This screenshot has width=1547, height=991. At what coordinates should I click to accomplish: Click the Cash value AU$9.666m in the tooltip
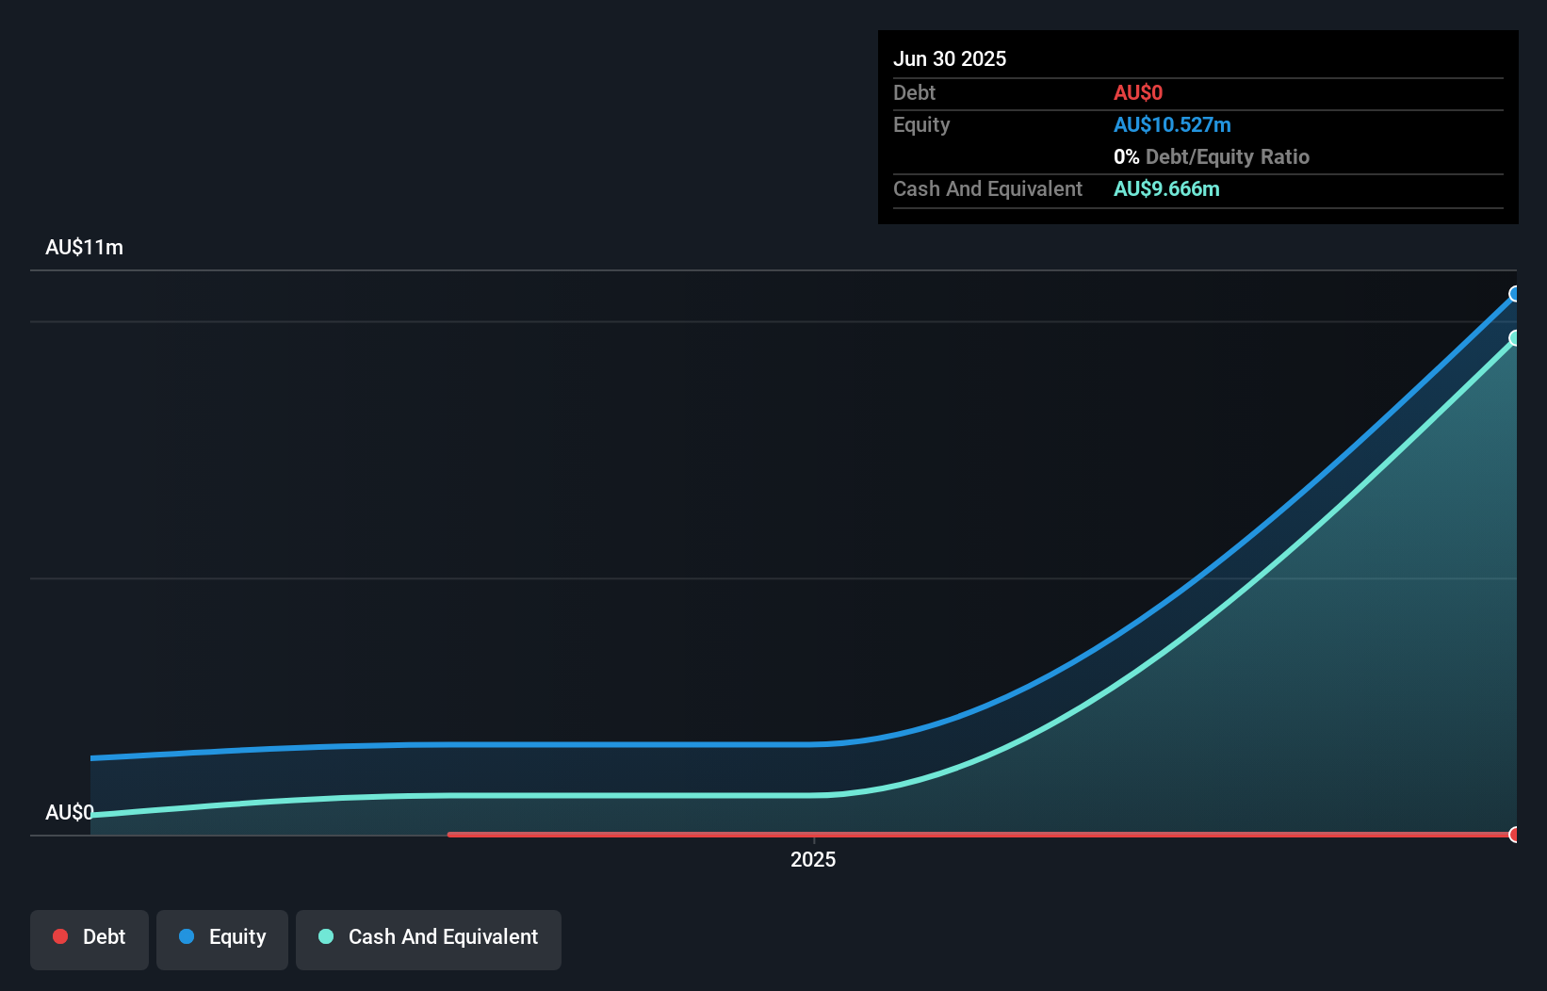point(1166,188)
